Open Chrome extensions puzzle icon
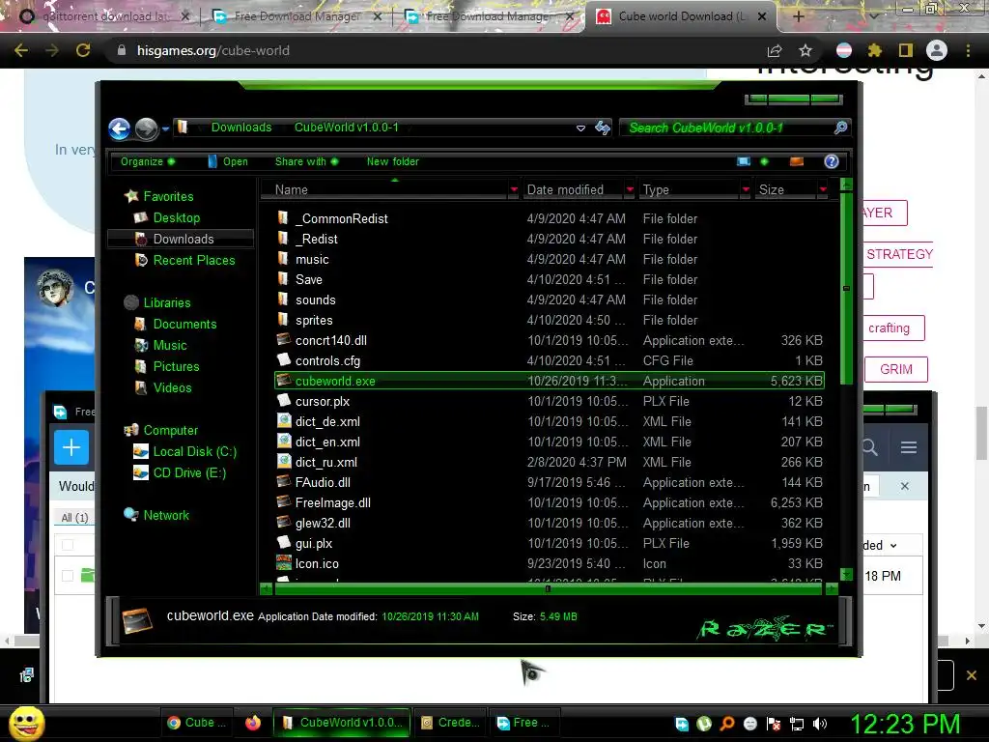Screen dimensions: 989x742 pyautogui.click(x=874, y=50)
